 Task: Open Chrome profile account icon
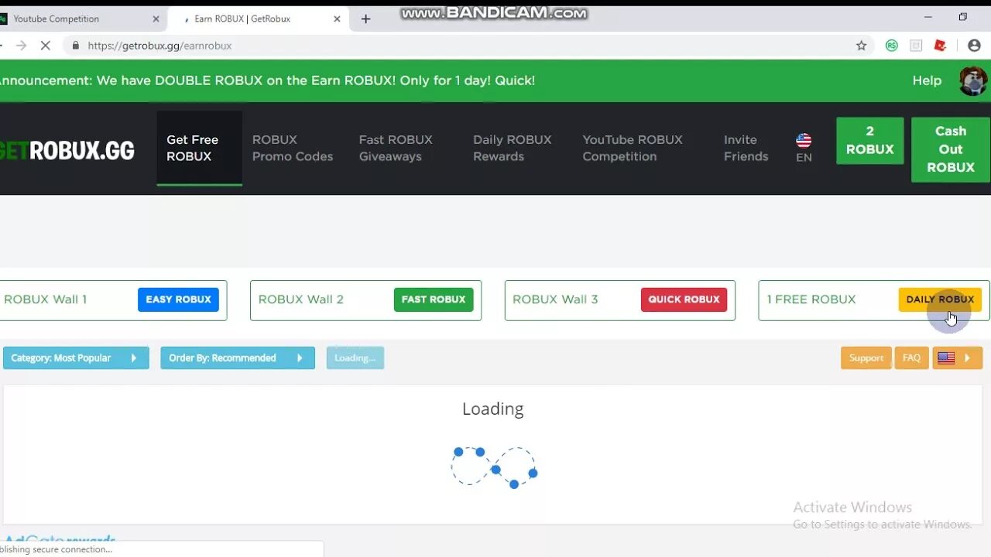tap(974, 46)
